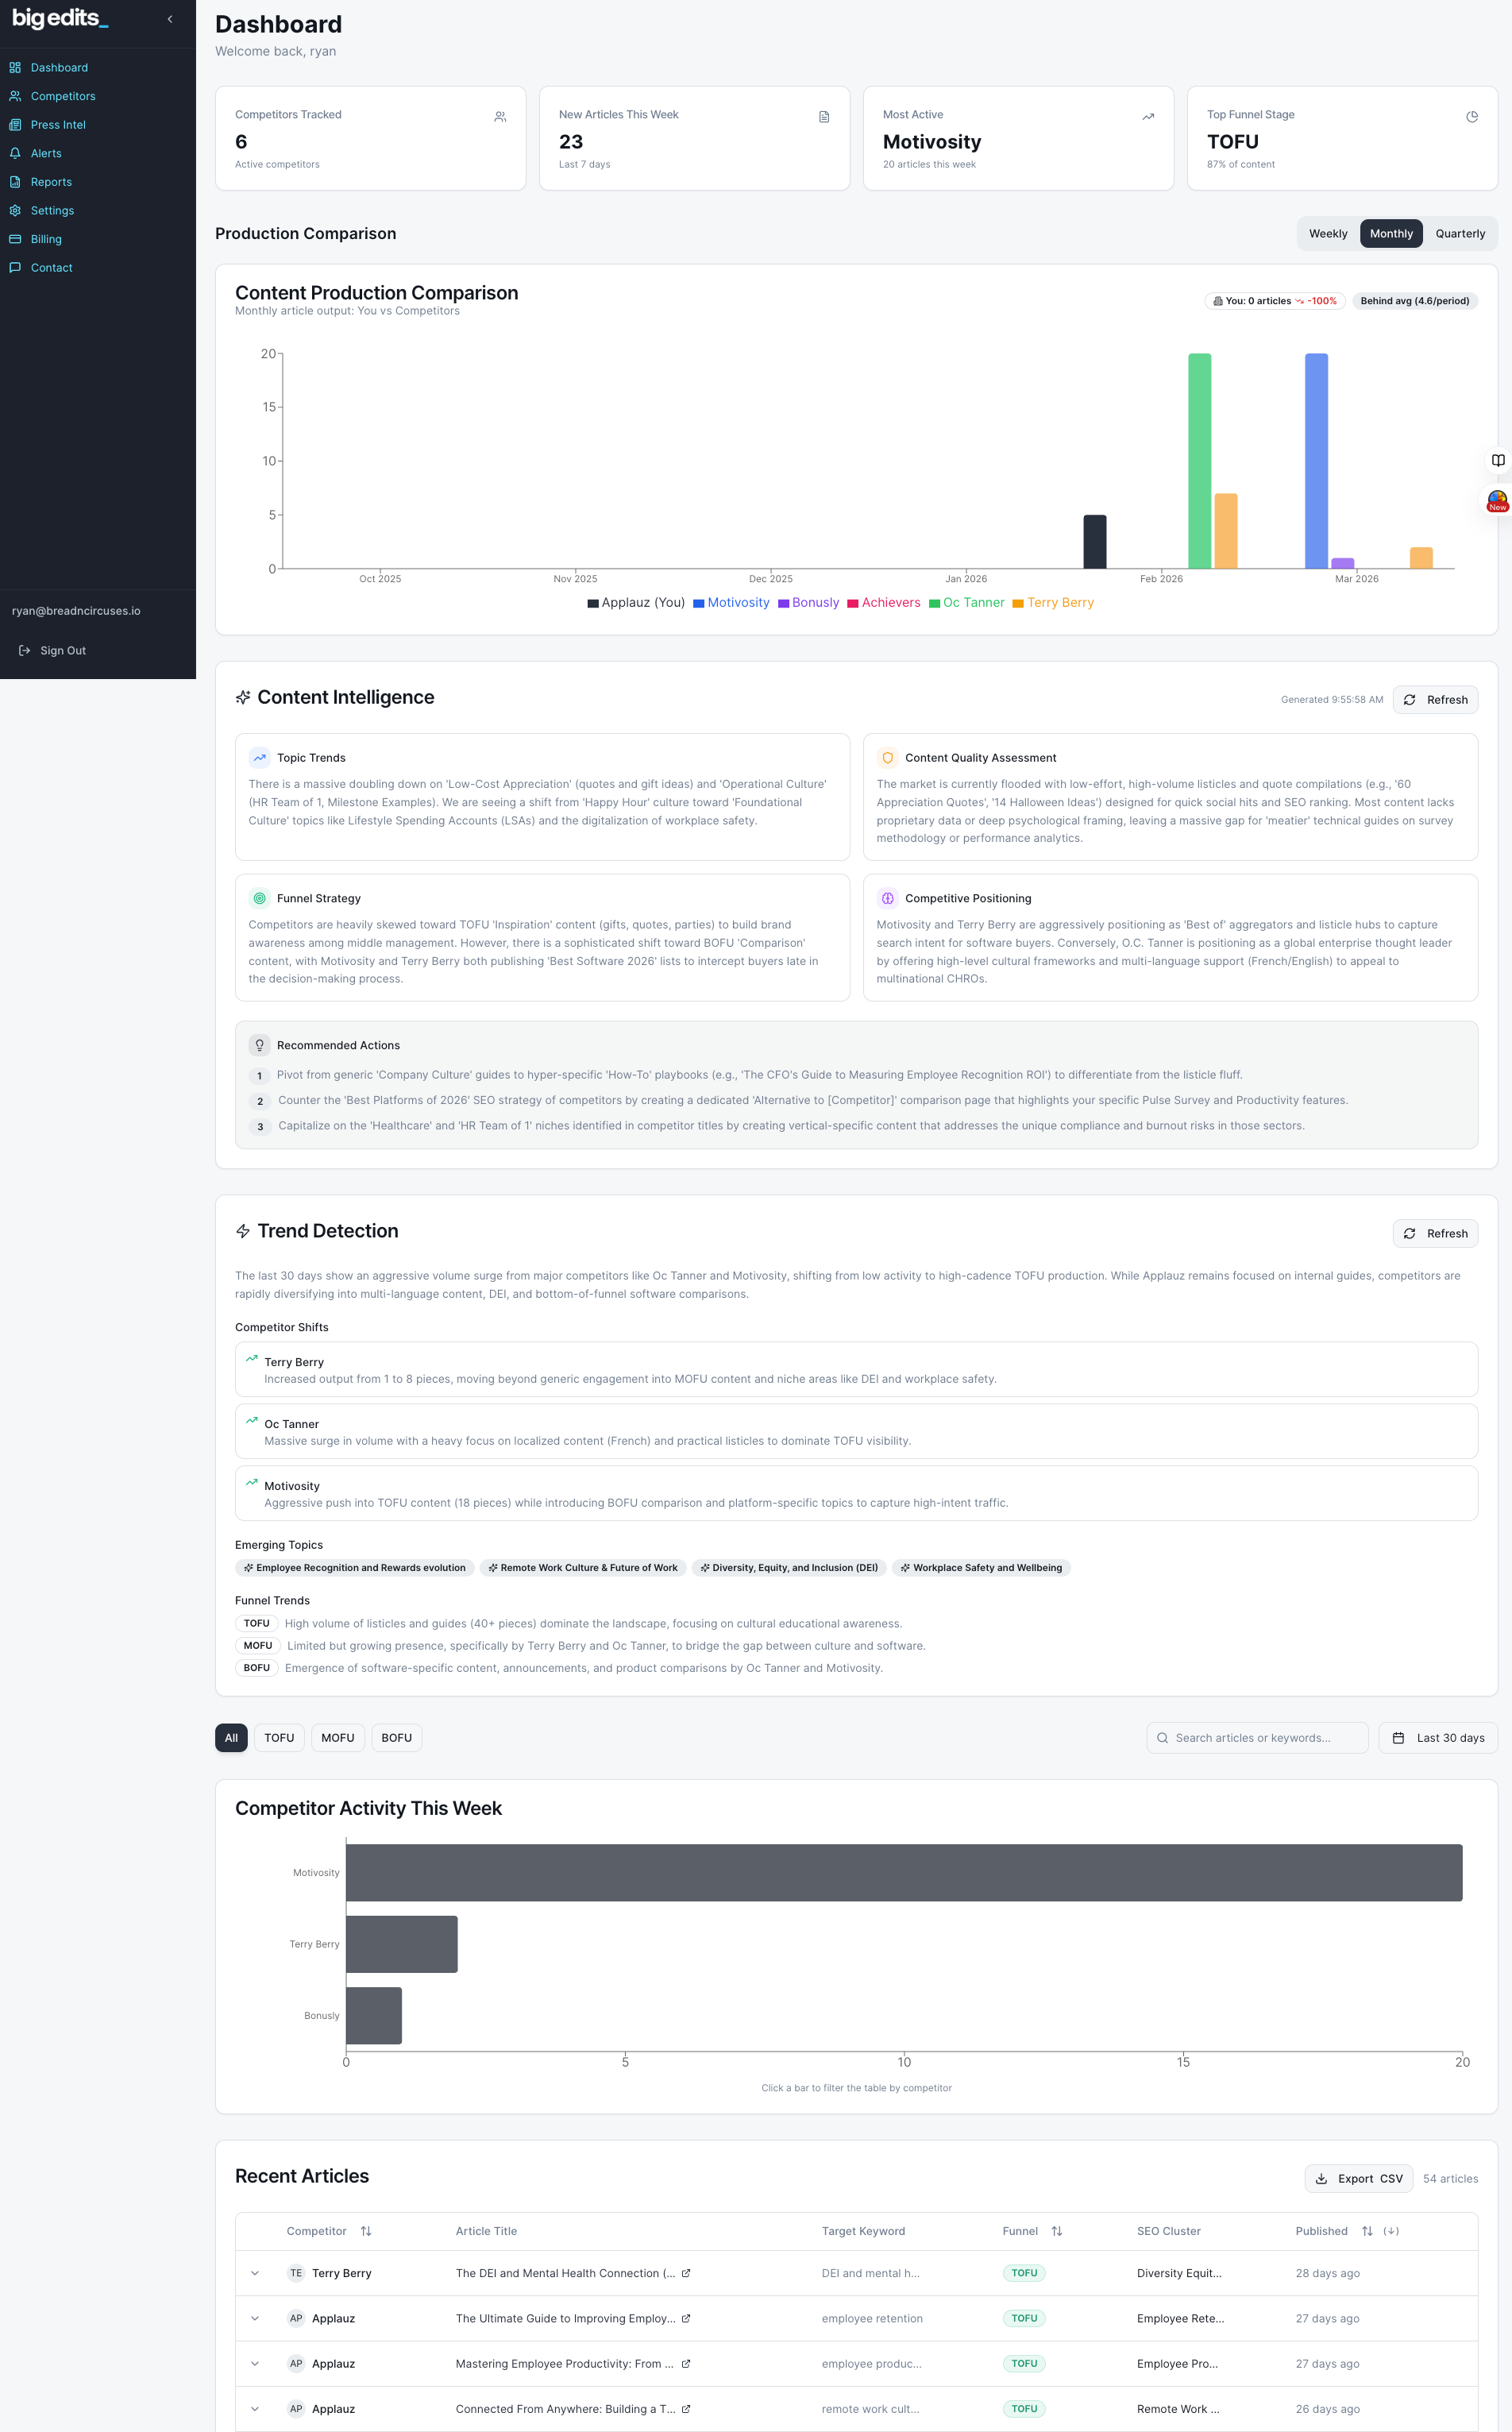Toggle Motivosity series in chart legend
1512x2432 pixels.
point(731,603)
